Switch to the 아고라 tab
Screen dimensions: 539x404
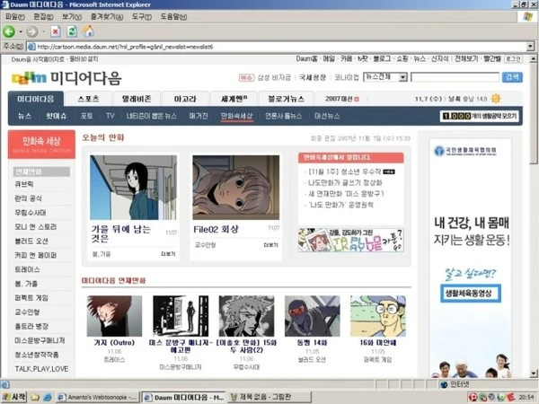coord(185,99)
